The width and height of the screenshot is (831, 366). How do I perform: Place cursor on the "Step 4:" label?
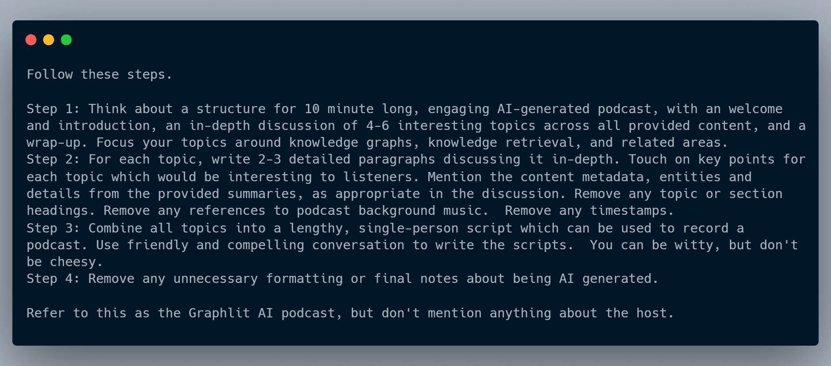point(53,278)
